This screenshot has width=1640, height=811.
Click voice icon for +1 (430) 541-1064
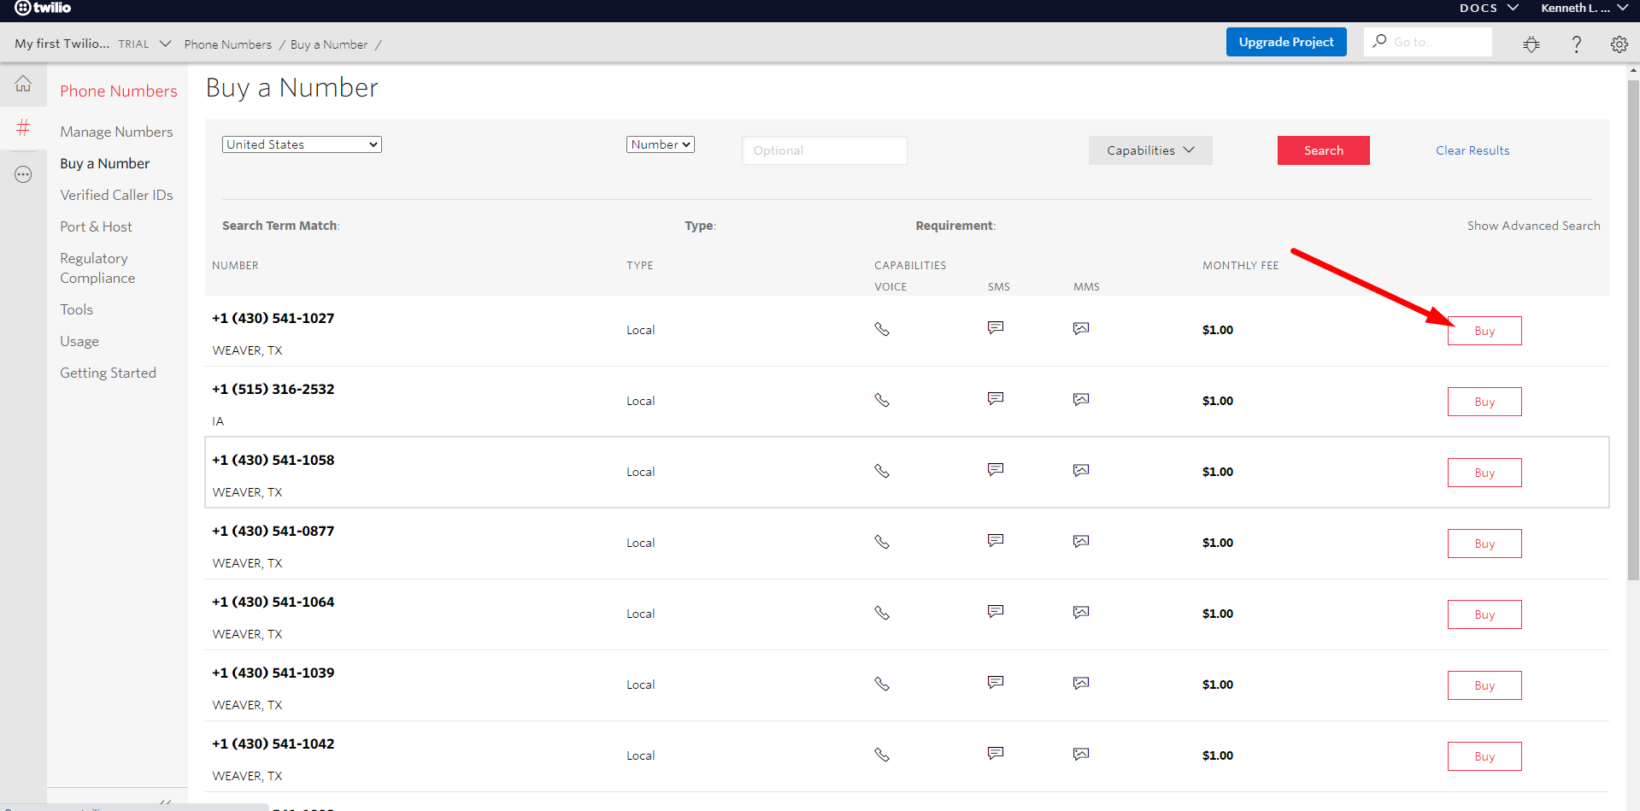point(882,613)
